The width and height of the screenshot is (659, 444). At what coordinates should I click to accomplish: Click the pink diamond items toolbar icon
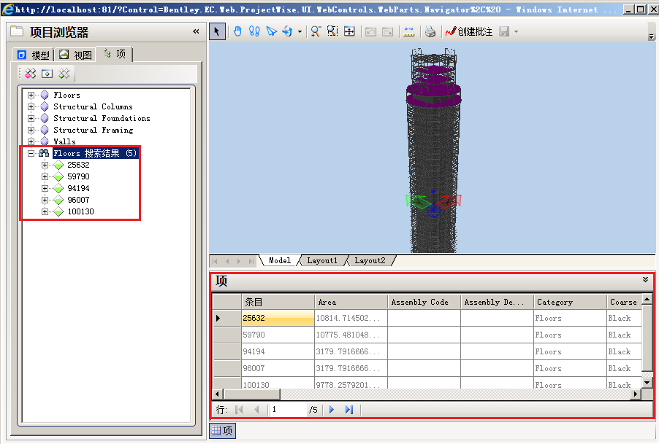(31, 74)
